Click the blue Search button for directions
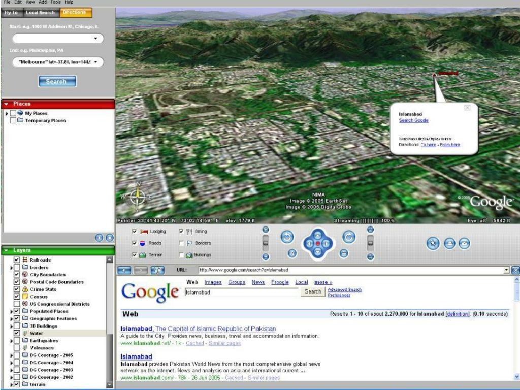Image resolution: width=520 pixels, height=390 pixels. (x=57, y=81)
